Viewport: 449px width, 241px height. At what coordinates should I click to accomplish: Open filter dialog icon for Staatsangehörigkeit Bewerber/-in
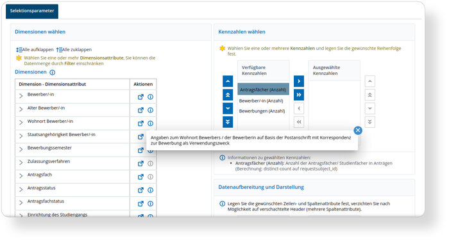point(140,137)
